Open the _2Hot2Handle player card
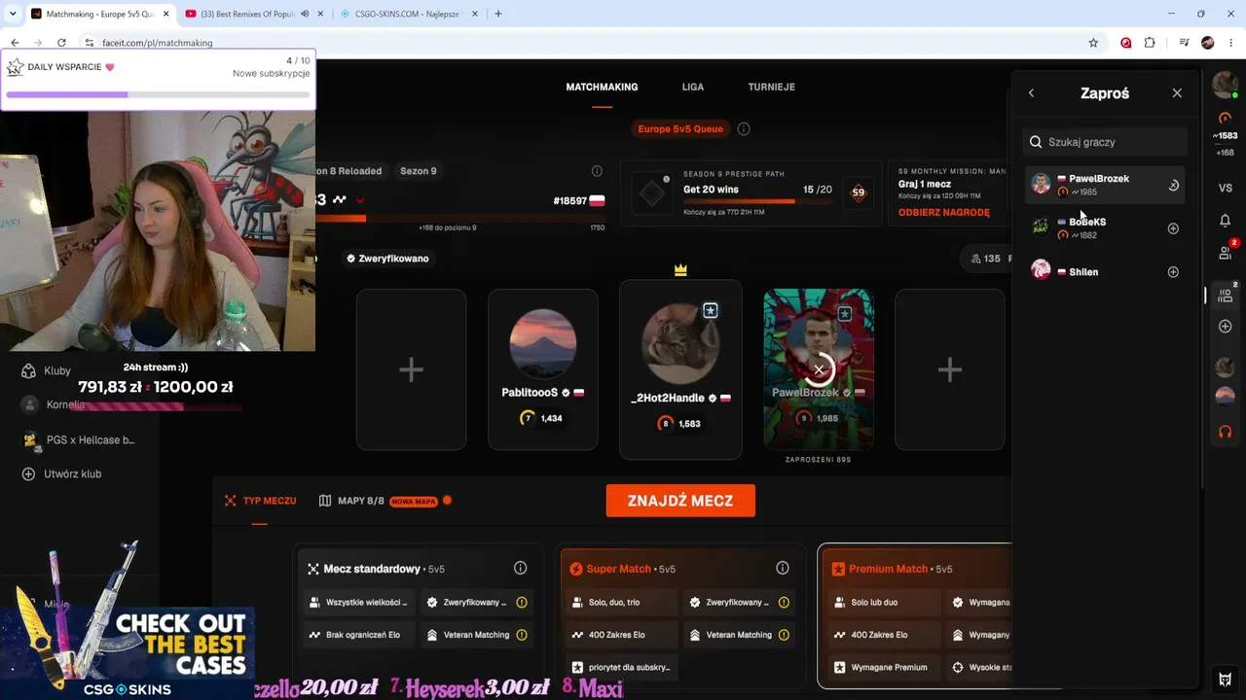This screenshot has height=700, width=1246. click(x=680, y=369)
